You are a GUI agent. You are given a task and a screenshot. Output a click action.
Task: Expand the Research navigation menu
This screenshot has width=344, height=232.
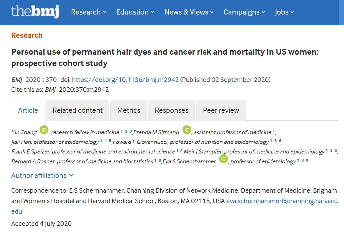[88, 12]
